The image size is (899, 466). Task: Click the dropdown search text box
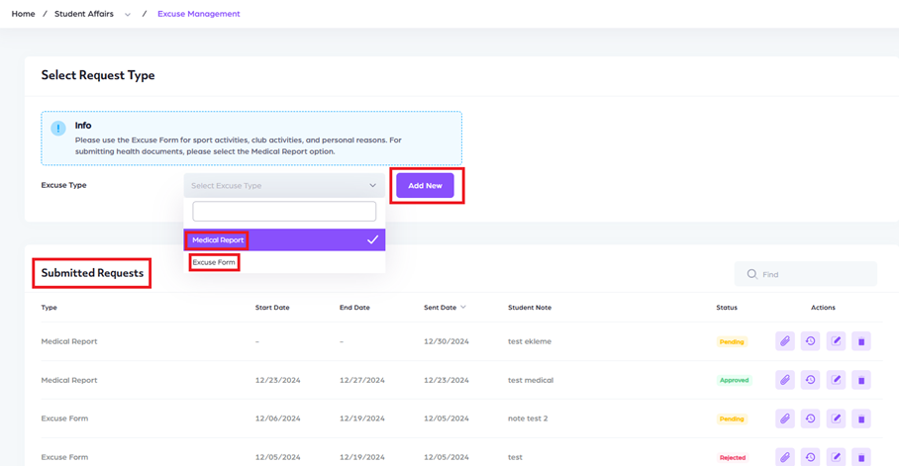284,212
